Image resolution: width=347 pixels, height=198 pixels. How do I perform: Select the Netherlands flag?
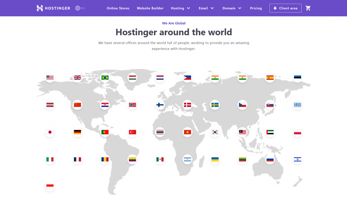pos(160,78)
